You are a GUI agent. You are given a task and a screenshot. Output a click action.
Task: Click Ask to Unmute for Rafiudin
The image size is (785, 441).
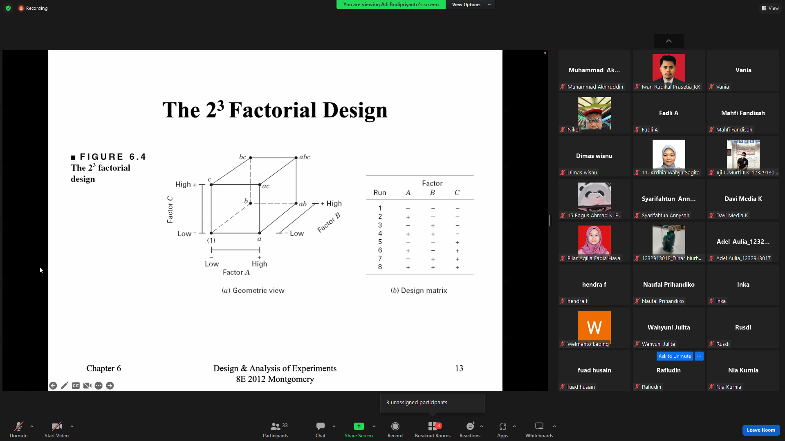675,356
